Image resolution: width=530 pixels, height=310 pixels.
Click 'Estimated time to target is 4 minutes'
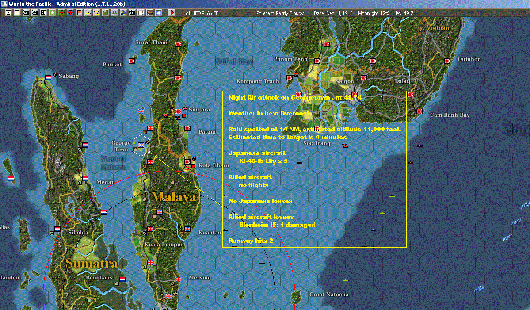[288, 137]
